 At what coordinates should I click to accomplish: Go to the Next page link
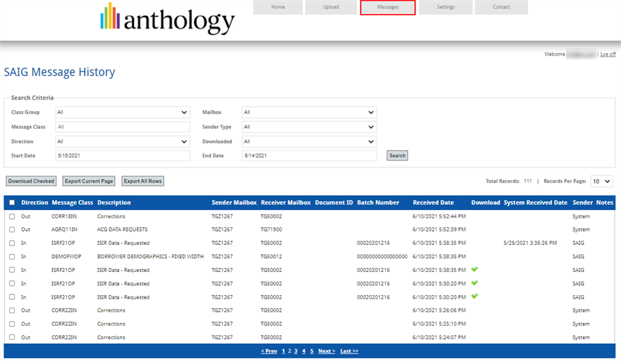coord(326,351)
